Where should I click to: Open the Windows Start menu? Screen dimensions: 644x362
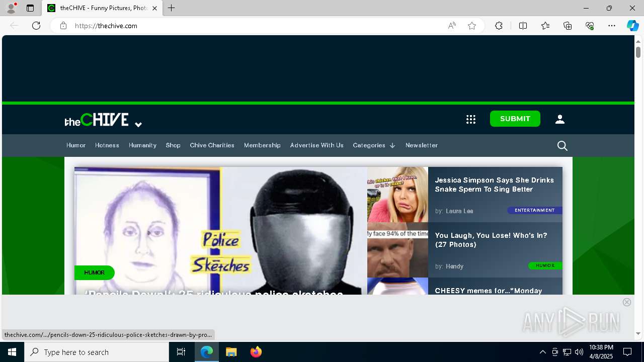[x=12, y=352]
